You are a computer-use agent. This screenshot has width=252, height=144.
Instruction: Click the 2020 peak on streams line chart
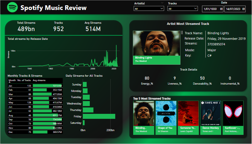click(x=116, y=46)
